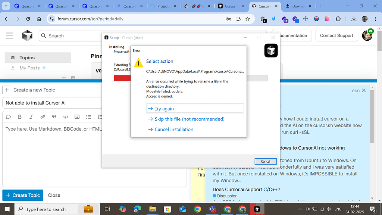Insert a code block with the </> icon
The width and height of the screenshot is (382, 215).
(66, 117)
